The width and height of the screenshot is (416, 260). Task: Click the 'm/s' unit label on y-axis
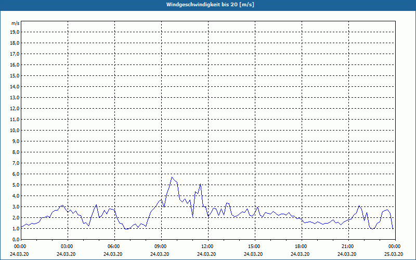(16, 23)
